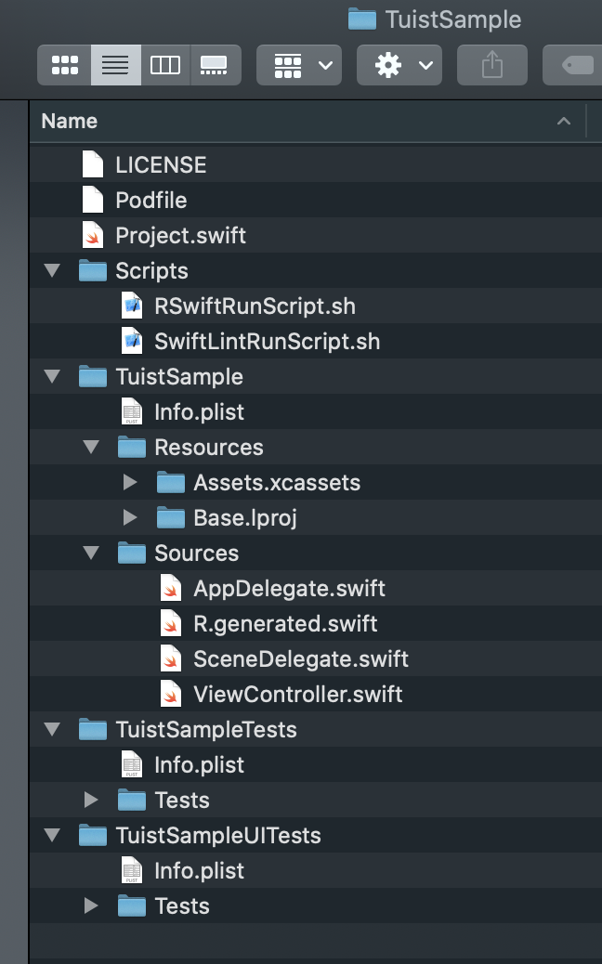This screenshot has width=602, height=964.
Task: Expand Tests under TuistSampleTests
Action: 90,800
